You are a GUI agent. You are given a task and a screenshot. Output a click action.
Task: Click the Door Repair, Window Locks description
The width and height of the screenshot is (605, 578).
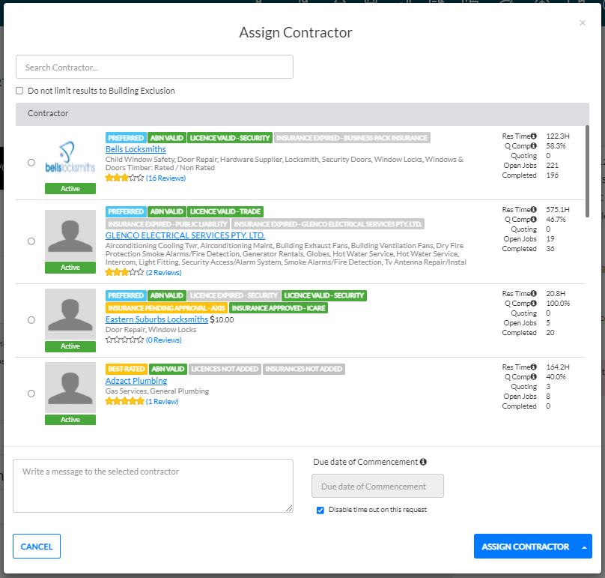click(x=151, y=330)
